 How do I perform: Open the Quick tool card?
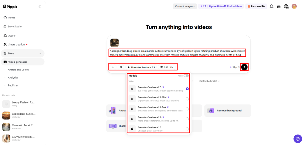coord(116,126)
